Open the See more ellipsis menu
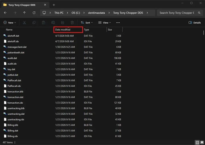The height and width of the screenshot is (145, 205). click(x=118, y=23)
